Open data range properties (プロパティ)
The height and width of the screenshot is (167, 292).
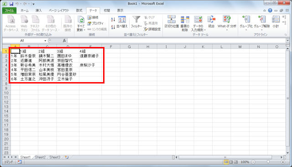pos(95,23)
